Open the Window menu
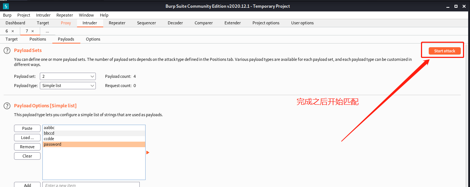Viewport: 470px width, 187px height. coord(86,15)
